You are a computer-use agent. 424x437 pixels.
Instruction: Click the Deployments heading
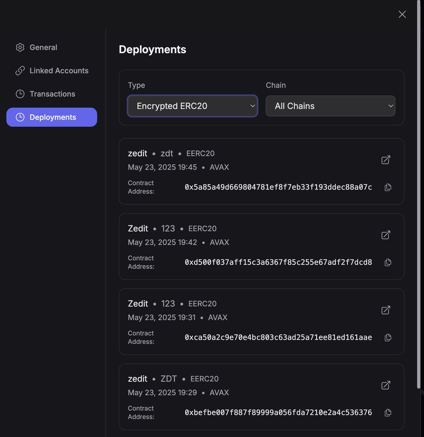[153, 50]
